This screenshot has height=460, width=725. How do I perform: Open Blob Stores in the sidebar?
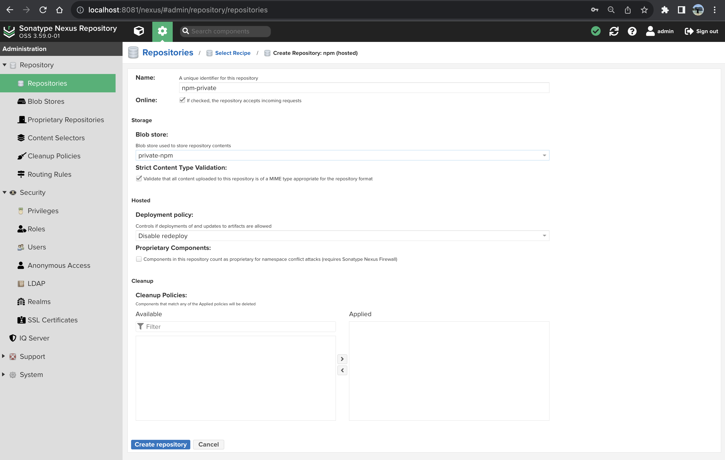pos(46,101)
